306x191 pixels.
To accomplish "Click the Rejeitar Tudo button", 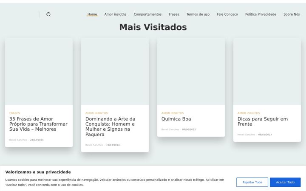I will 252,182.
